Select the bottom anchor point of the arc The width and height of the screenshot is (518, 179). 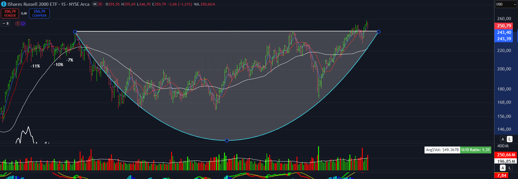(227, 140)
